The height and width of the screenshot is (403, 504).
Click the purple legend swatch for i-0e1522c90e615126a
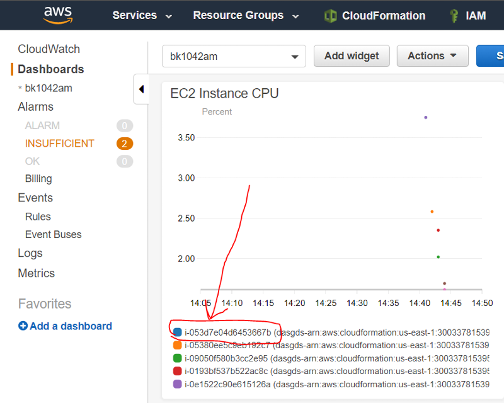tap(178, 384)
